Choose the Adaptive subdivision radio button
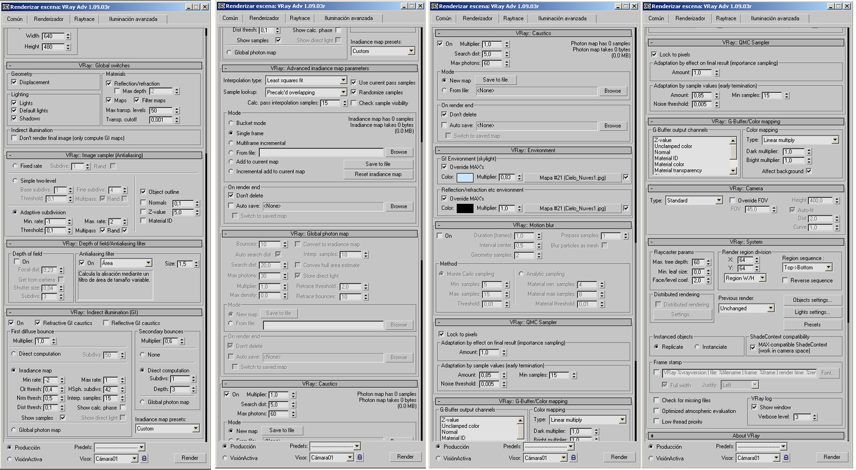Screen dimensions: 856x470 tap(15, 212)
